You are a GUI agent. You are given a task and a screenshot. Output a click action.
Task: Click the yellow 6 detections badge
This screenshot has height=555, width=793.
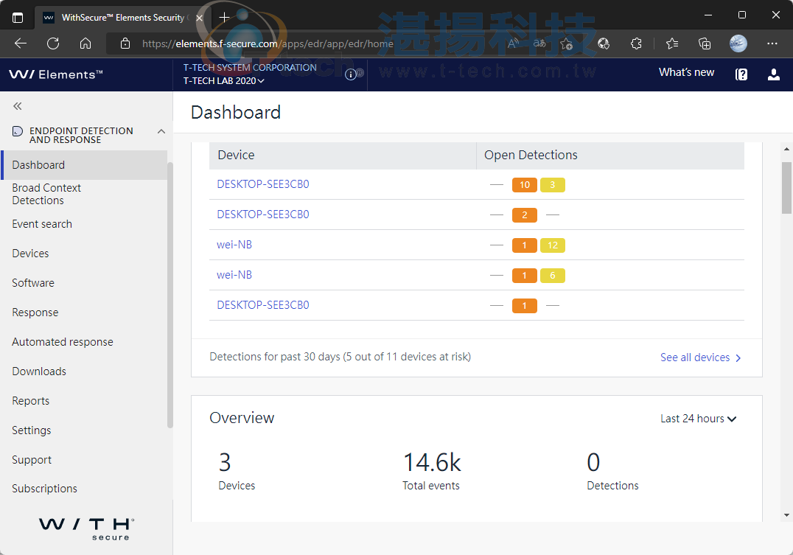(552, 276)
